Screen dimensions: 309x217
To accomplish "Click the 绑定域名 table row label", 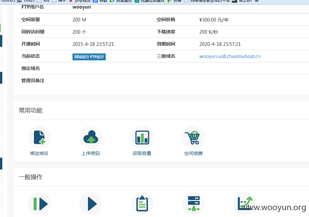I will coord(31,69).
